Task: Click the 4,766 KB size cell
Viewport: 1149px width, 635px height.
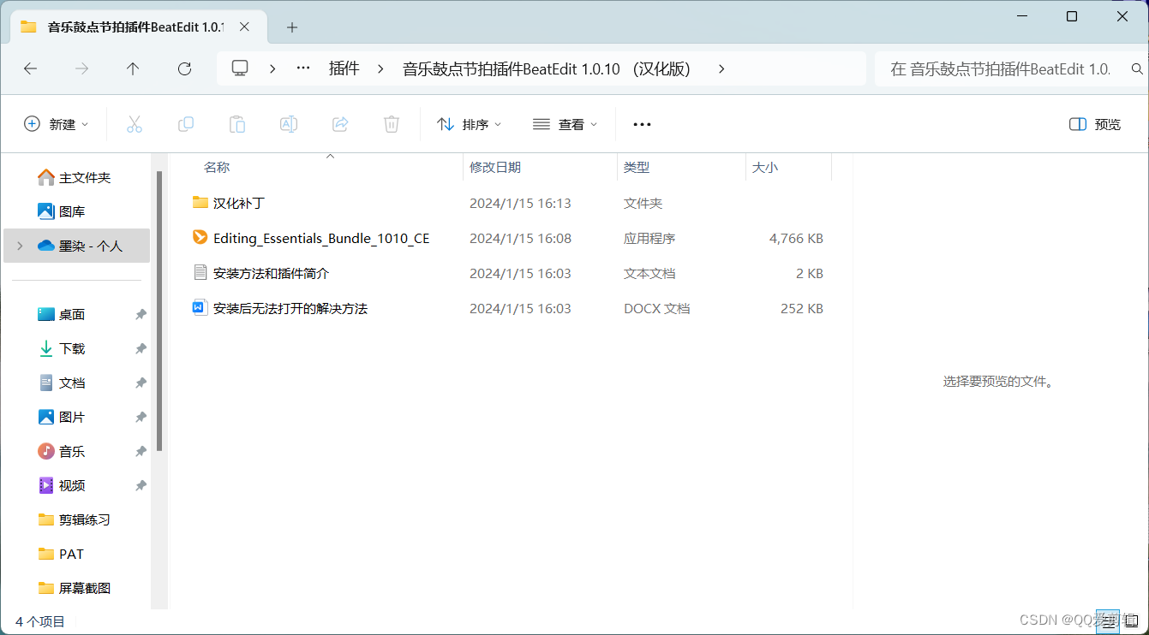Action: [x=796, y=238]
